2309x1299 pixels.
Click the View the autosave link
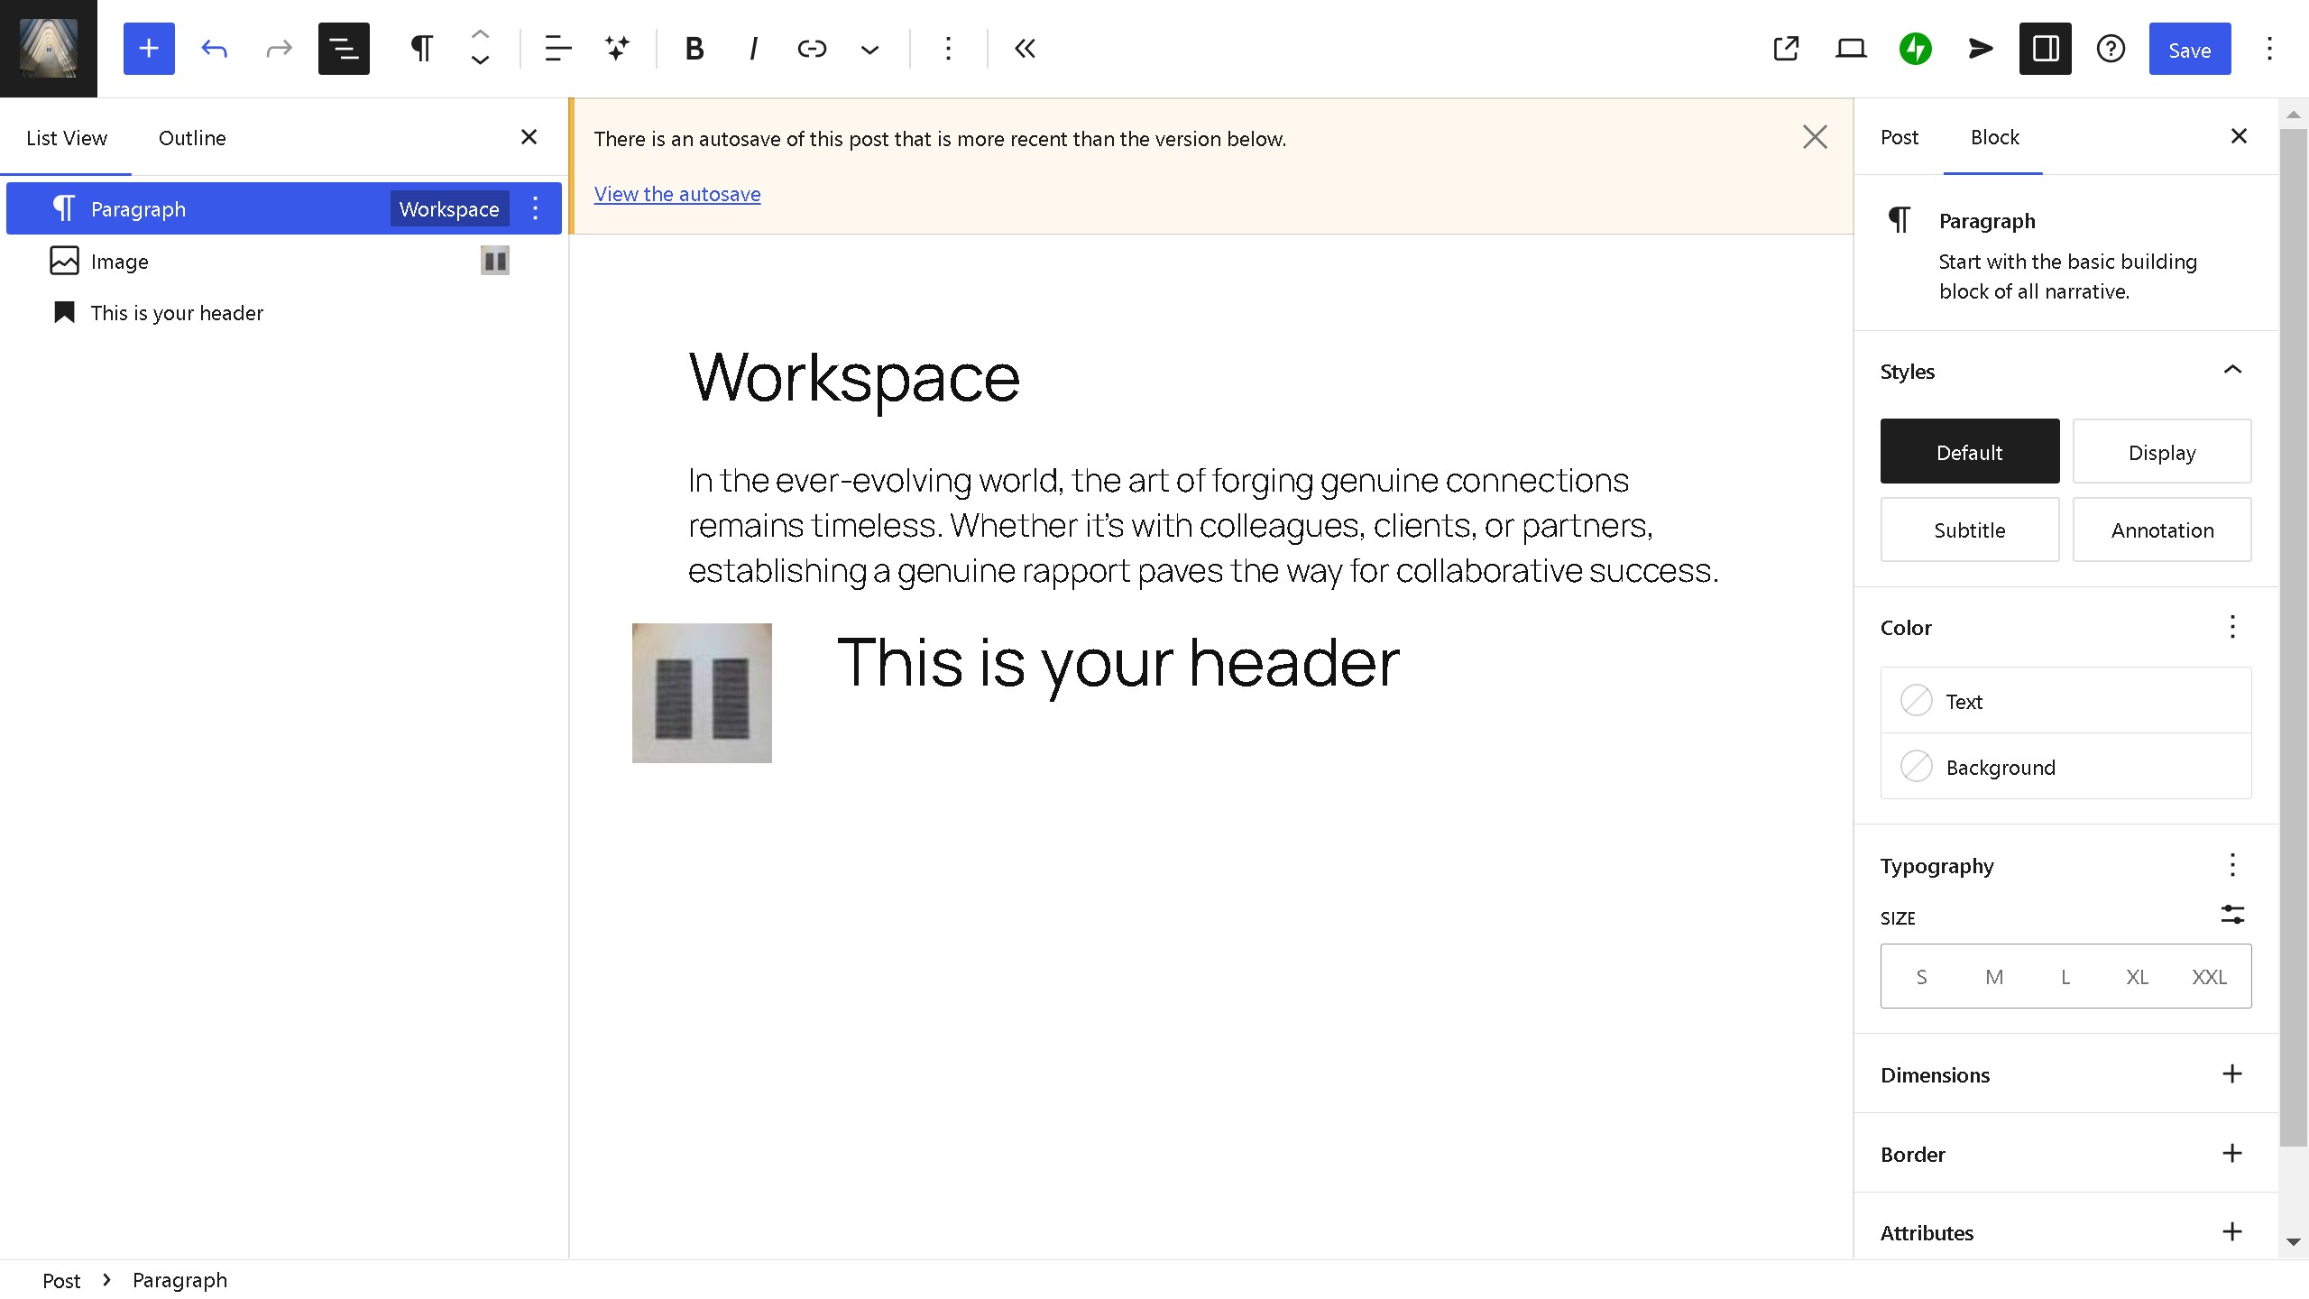click(676, 194)
